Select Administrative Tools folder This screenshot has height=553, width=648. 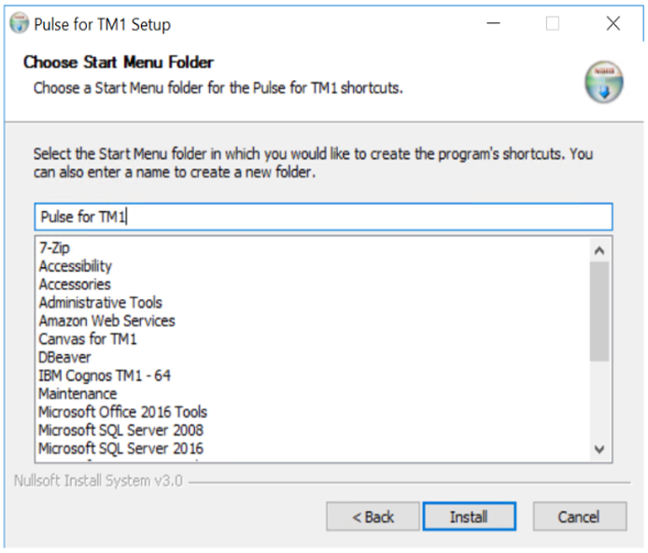tap(101, 303)
